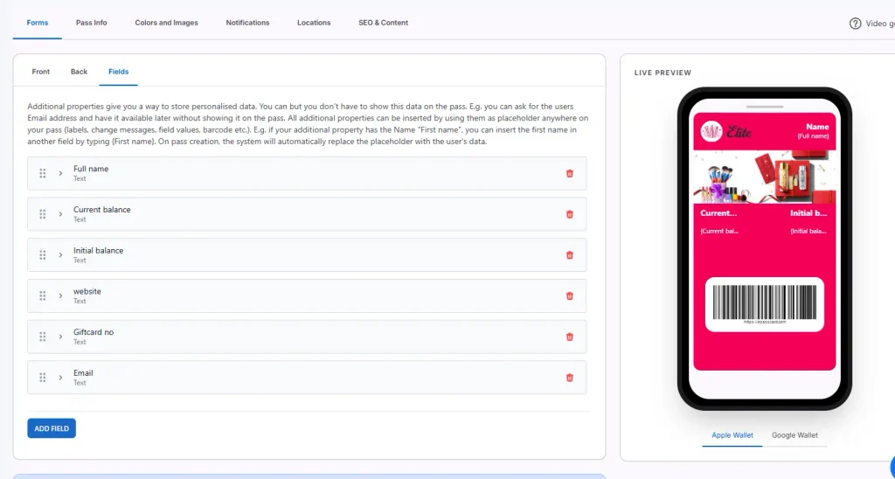Click the Current balance field label

101,210
